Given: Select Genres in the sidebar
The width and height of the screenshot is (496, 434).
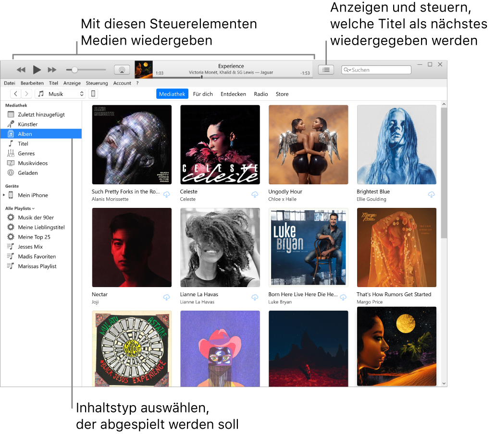Looking at the screenshot, I should coord(41,154).
